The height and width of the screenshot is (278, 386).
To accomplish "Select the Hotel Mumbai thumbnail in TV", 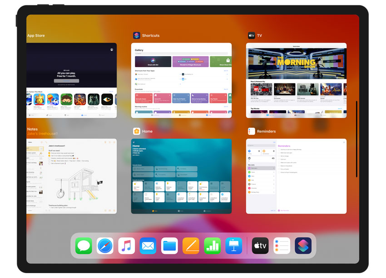I will coord(308,89).
